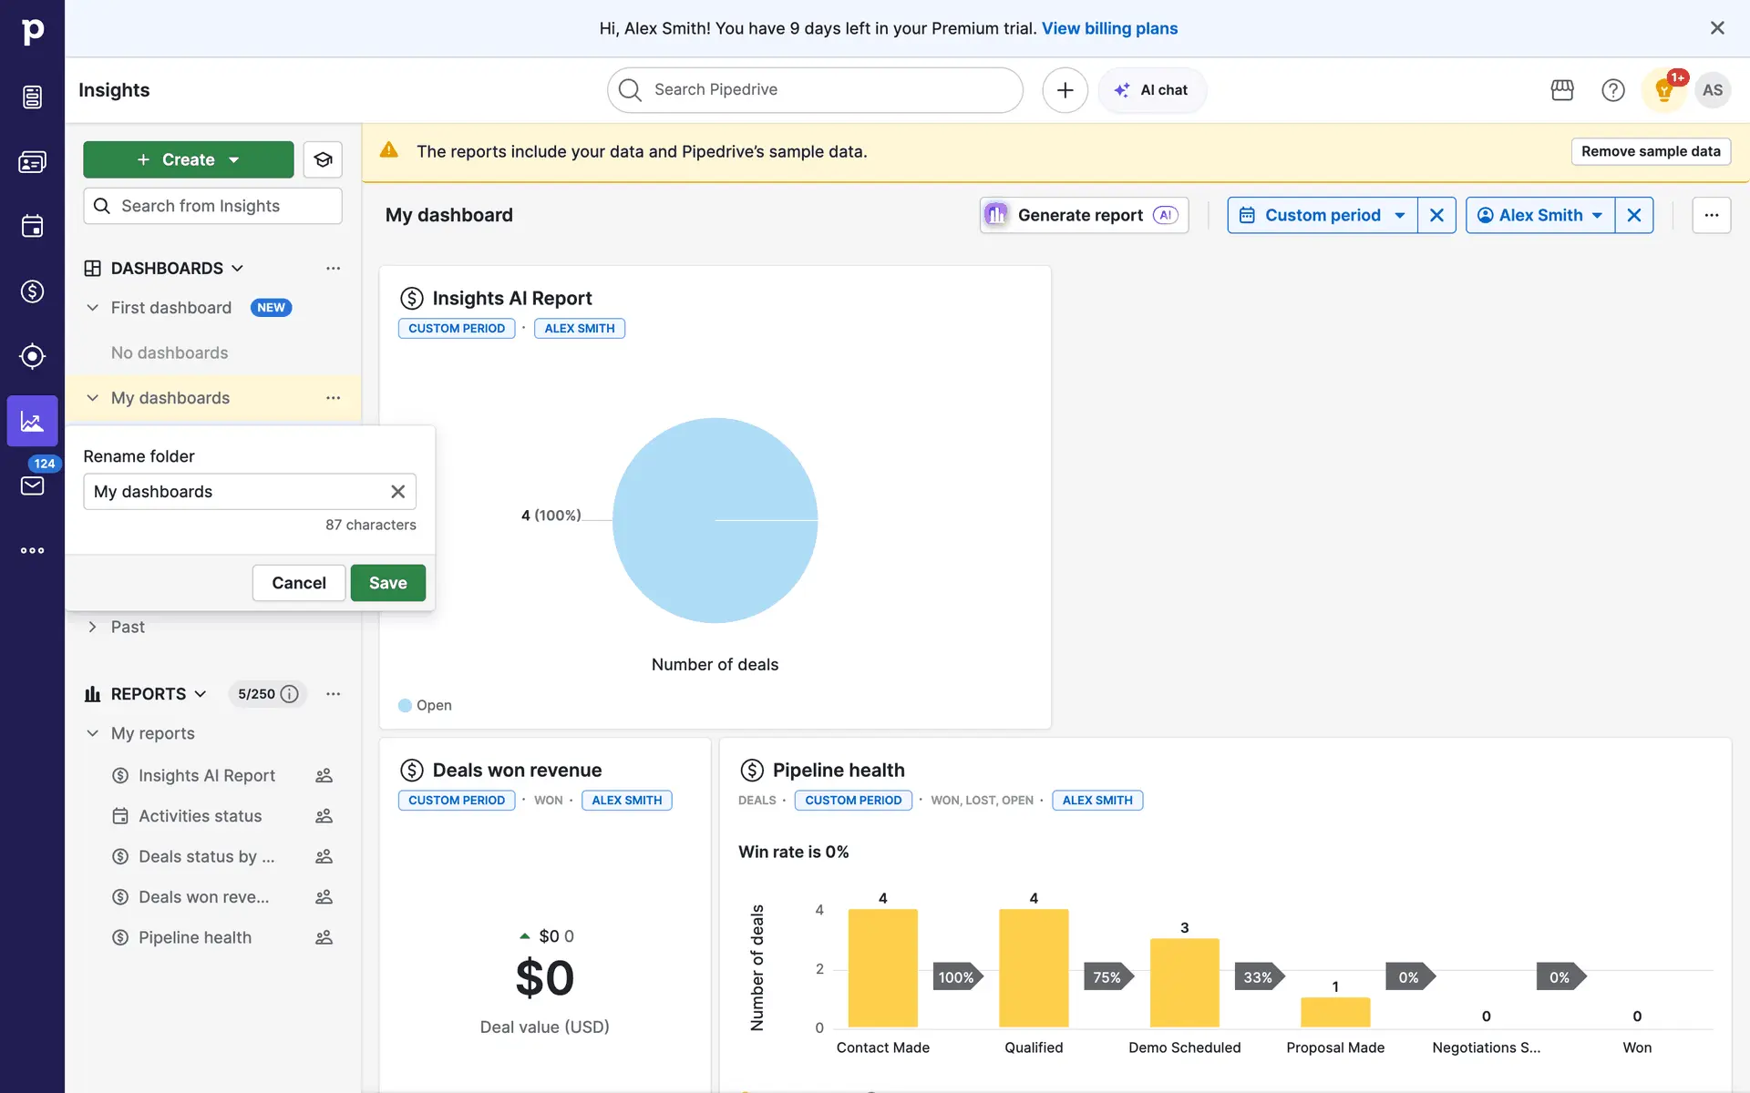Open the Help question mark icon
The height and width of the screenshot is (1093, 1750).
[1612, 90]
